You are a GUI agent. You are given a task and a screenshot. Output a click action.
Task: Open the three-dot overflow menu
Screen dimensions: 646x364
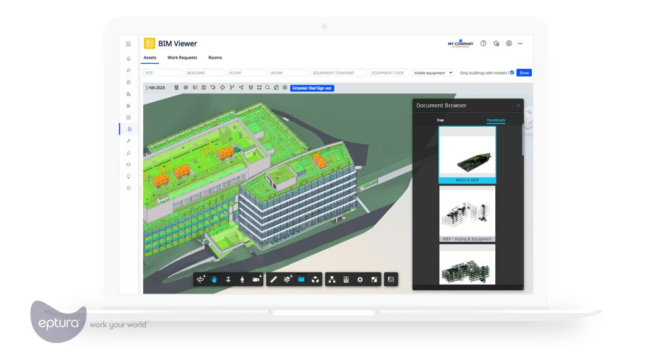click(x=520, y=43)
